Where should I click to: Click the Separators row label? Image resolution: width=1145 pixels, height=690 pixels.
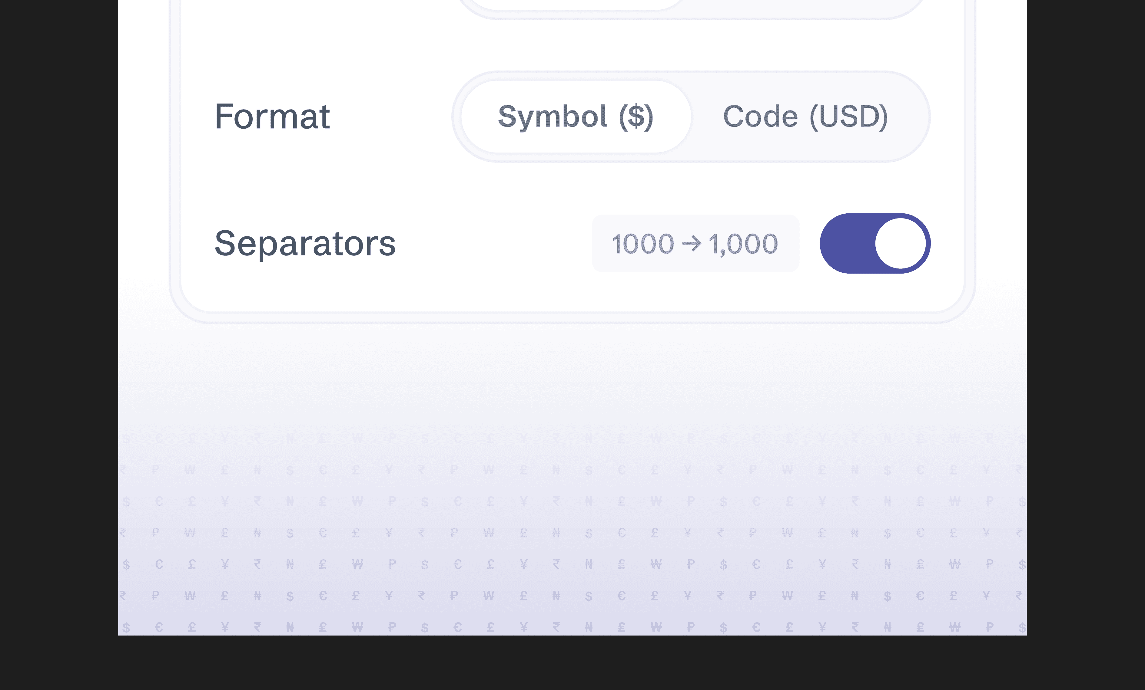coord(305,243)
